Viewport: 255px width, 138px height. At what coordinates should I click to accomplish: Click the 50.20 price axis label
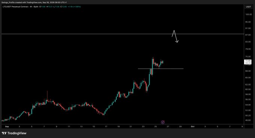[248, 115]
